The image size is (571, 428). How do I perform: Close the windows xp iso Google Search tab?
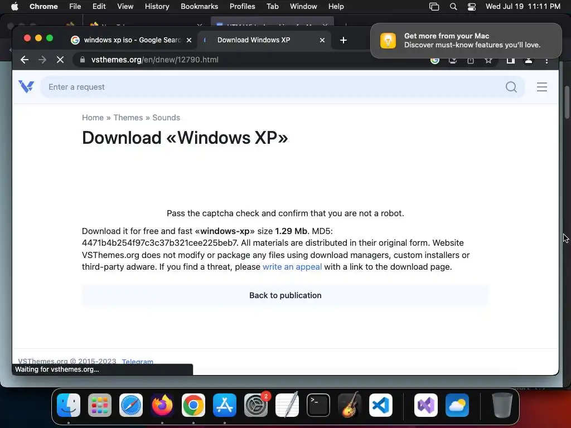(189, 40)
